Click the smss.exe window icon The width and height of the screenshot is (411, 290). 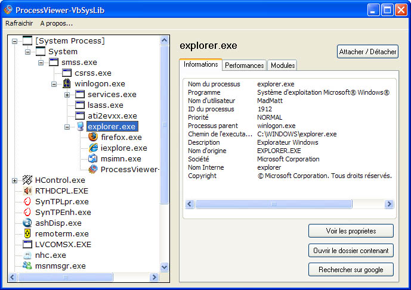click(x=54, y=62)
